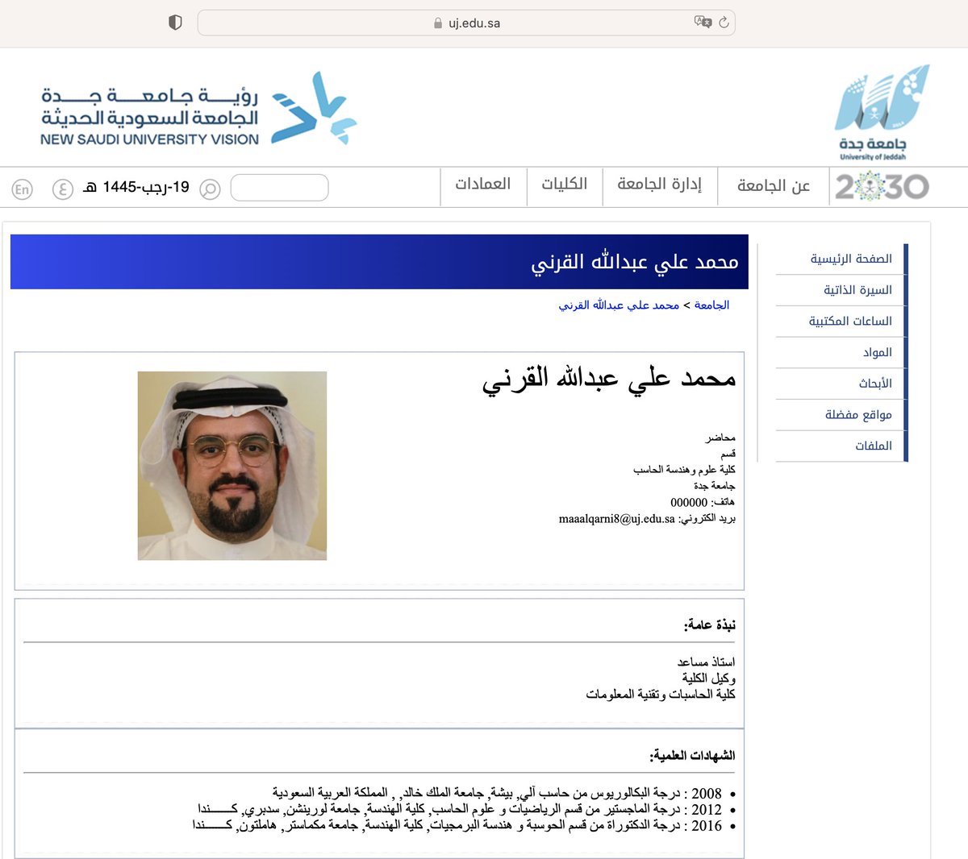Click the lock icon beside uj.edu.sa
Screen dimensions: 968x859
438,23
